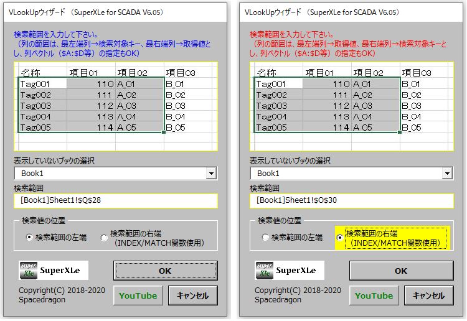Viewport: 467px width, 321px height.
Task: Click 検索値の位置 group label in right dialog
Action: [280, 220]
